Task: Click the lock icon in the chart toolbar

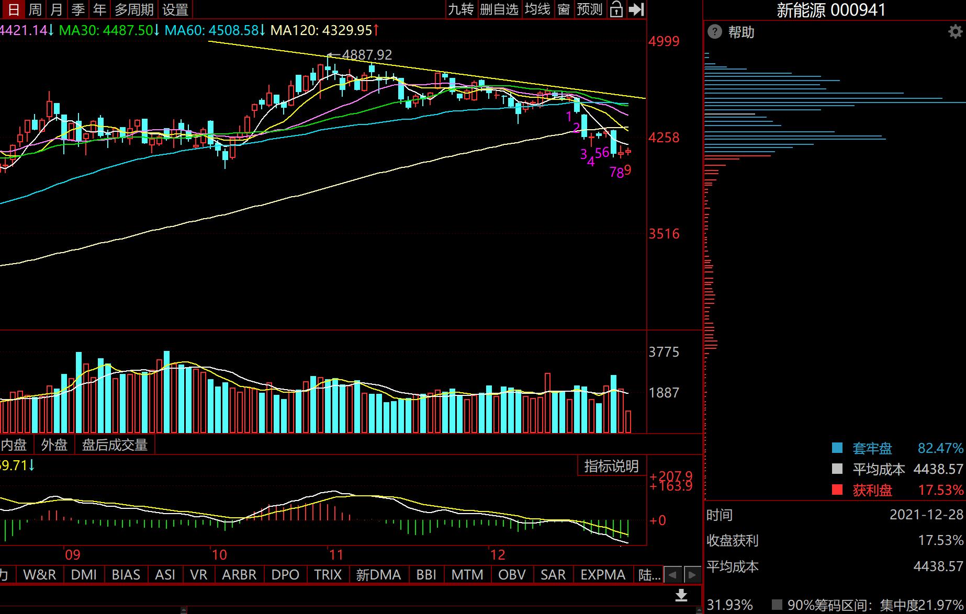Action: click(616, 9)
